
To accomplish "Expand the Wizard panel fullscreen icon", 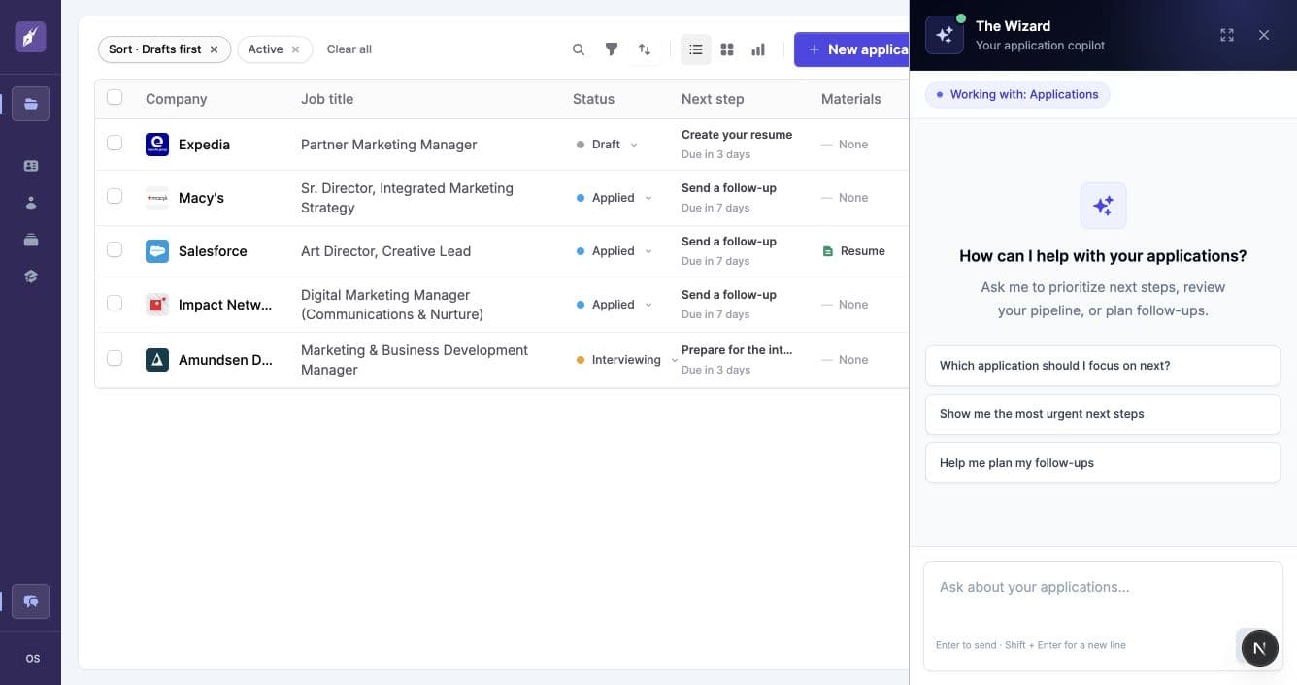I will (x=1227, y=35).
